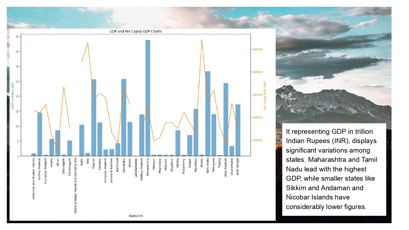Select the Lakshadweep axis label
Image resolution: width=409 pixels, height=230 pixels.
pos(136,168)
